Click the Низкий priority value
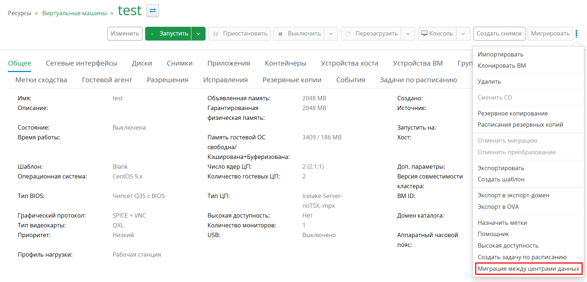The width and height of the screenshot is (587, 282). [123, 235]
